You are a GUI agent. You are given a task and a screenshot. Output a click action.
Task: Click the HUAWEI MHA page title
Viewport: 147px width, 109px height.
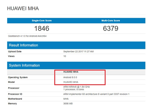(23, 9)
